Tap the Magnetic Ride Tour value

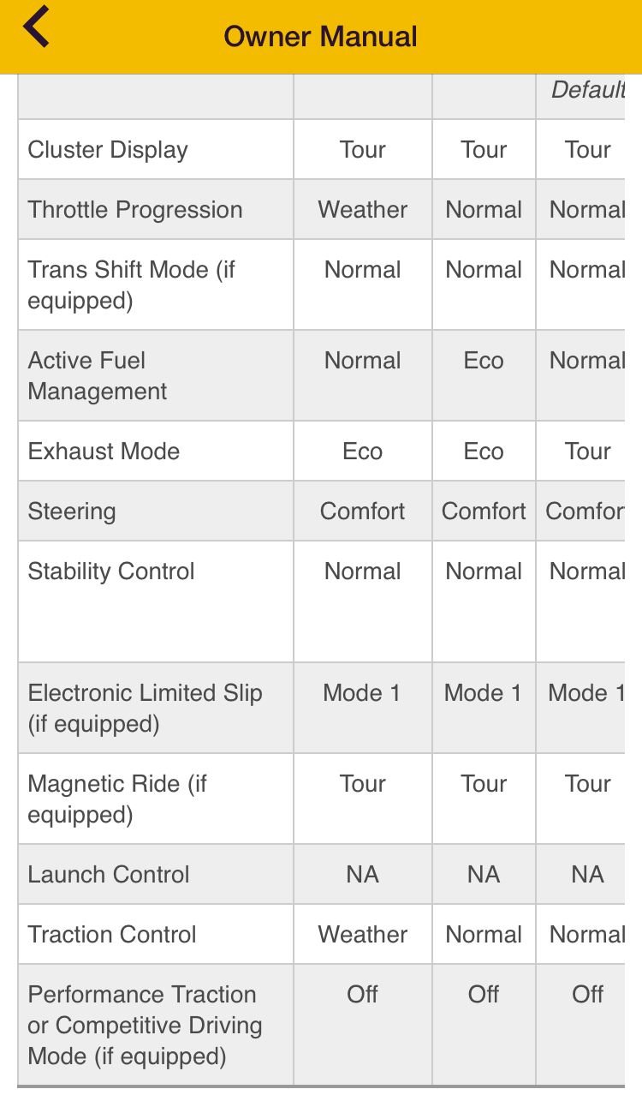pyautogui.click(x=362, y=783)
